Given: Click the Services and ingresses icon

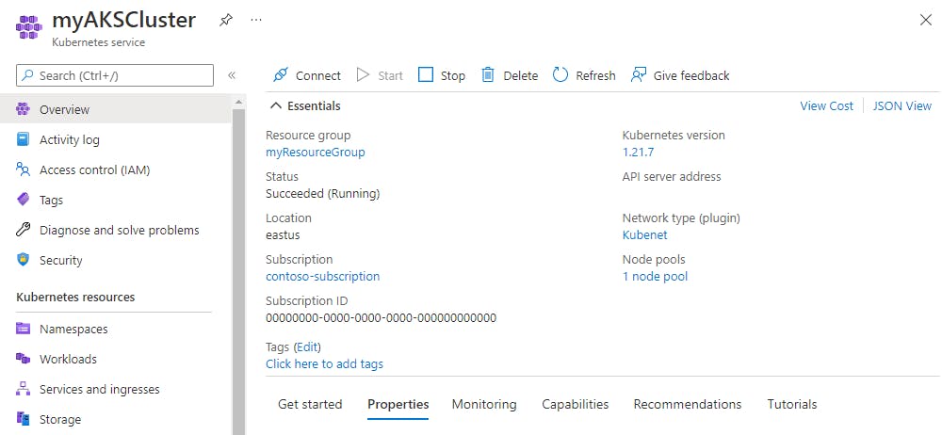Looking at the screenshot, I should click(23, 389).
